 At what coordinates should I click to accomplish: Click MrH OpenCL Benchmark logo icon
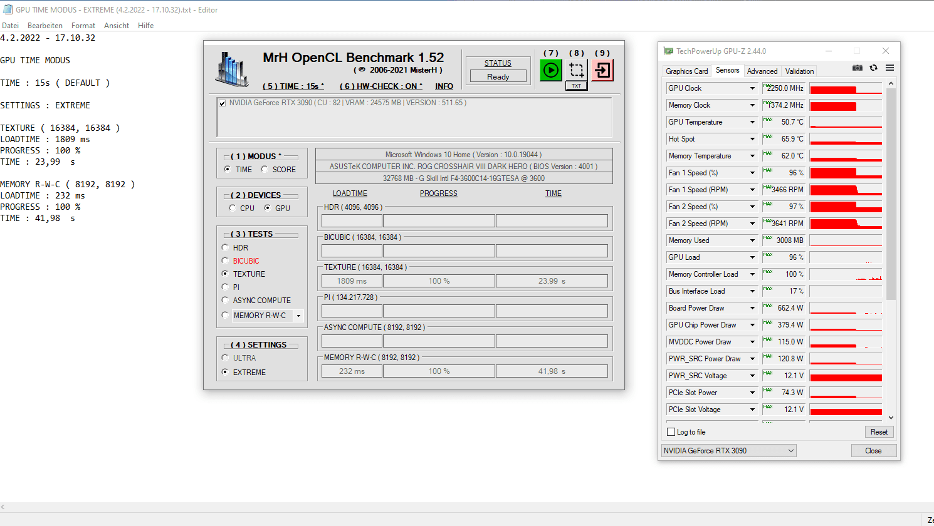click(233, 69)
